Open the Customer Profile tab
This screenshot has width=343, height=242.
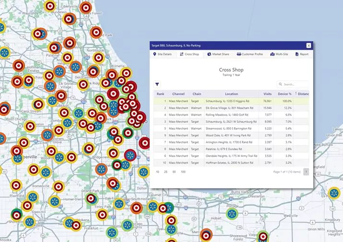(249, 54)
